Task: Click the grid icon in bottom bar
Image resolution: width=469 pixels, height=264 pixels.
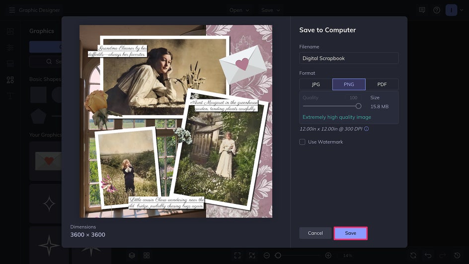Action: click(x=147, y=256)
